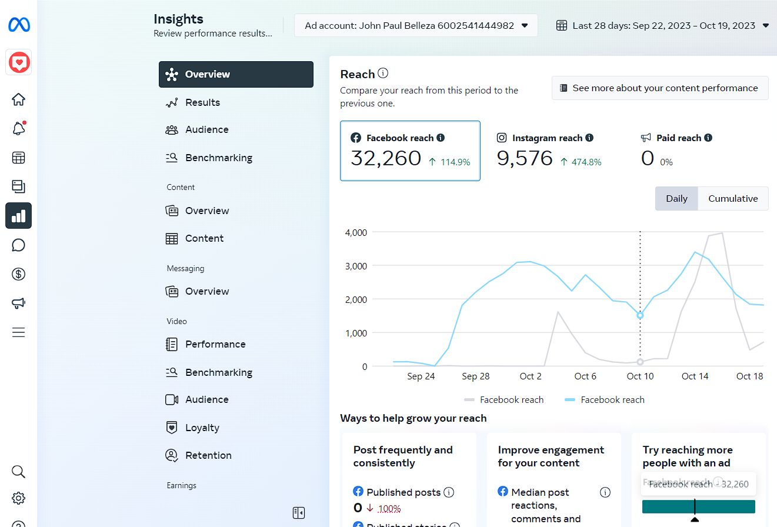Viewport: 777px width, 527px height.
Task: Select the Paid reach metric card
Action: [x=694, y=151]
